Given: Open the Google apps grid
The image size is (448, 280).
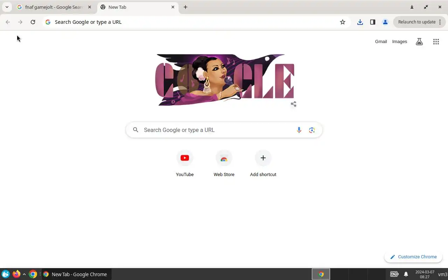Looking at the screenshot, I should tap(436, 42).
